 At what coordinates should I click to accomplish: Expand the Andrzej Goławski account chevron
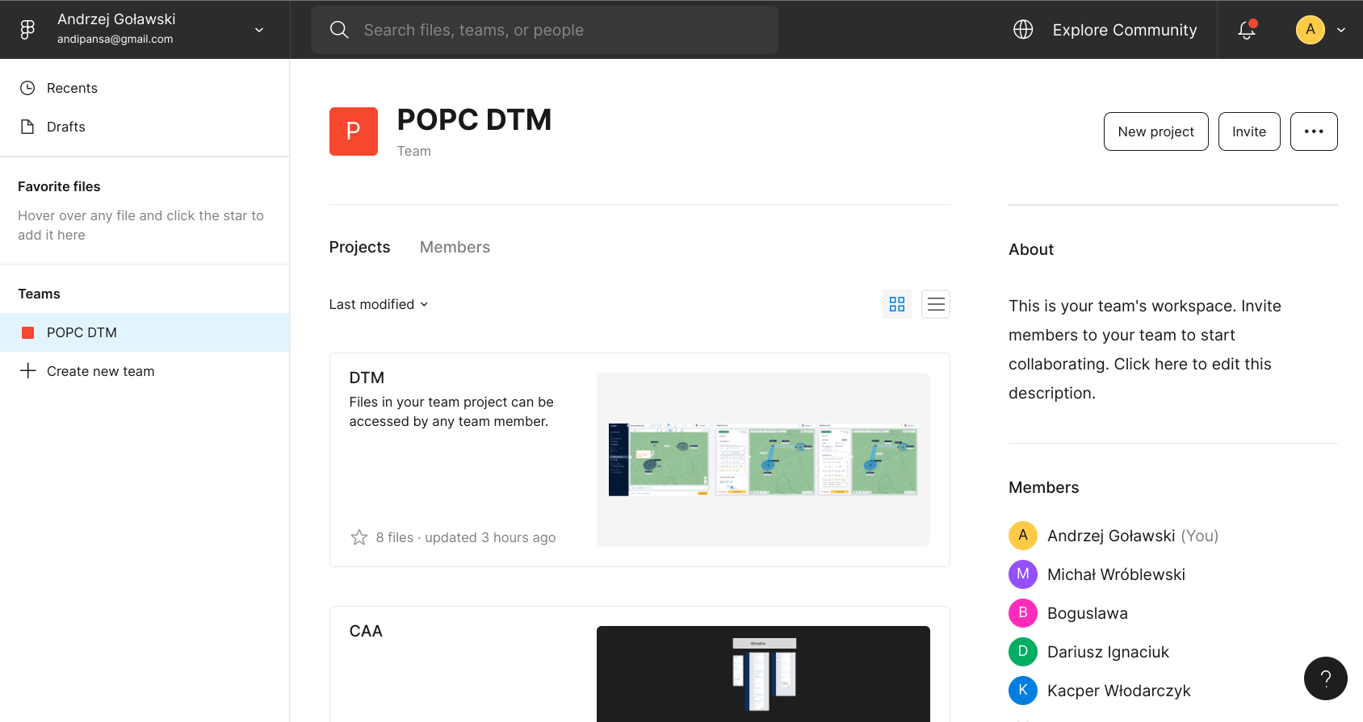(259, 30)
